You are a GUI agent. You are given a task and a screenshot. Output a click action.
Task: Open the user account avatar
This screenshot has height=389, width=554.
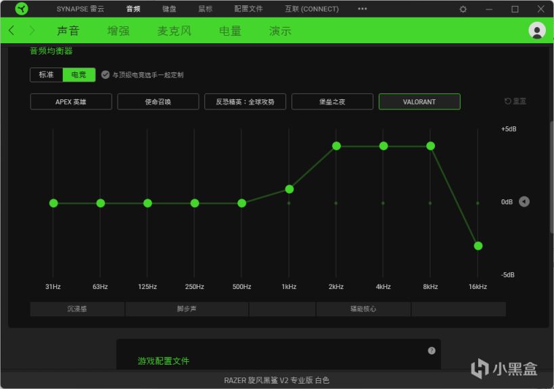coord(537,30)
